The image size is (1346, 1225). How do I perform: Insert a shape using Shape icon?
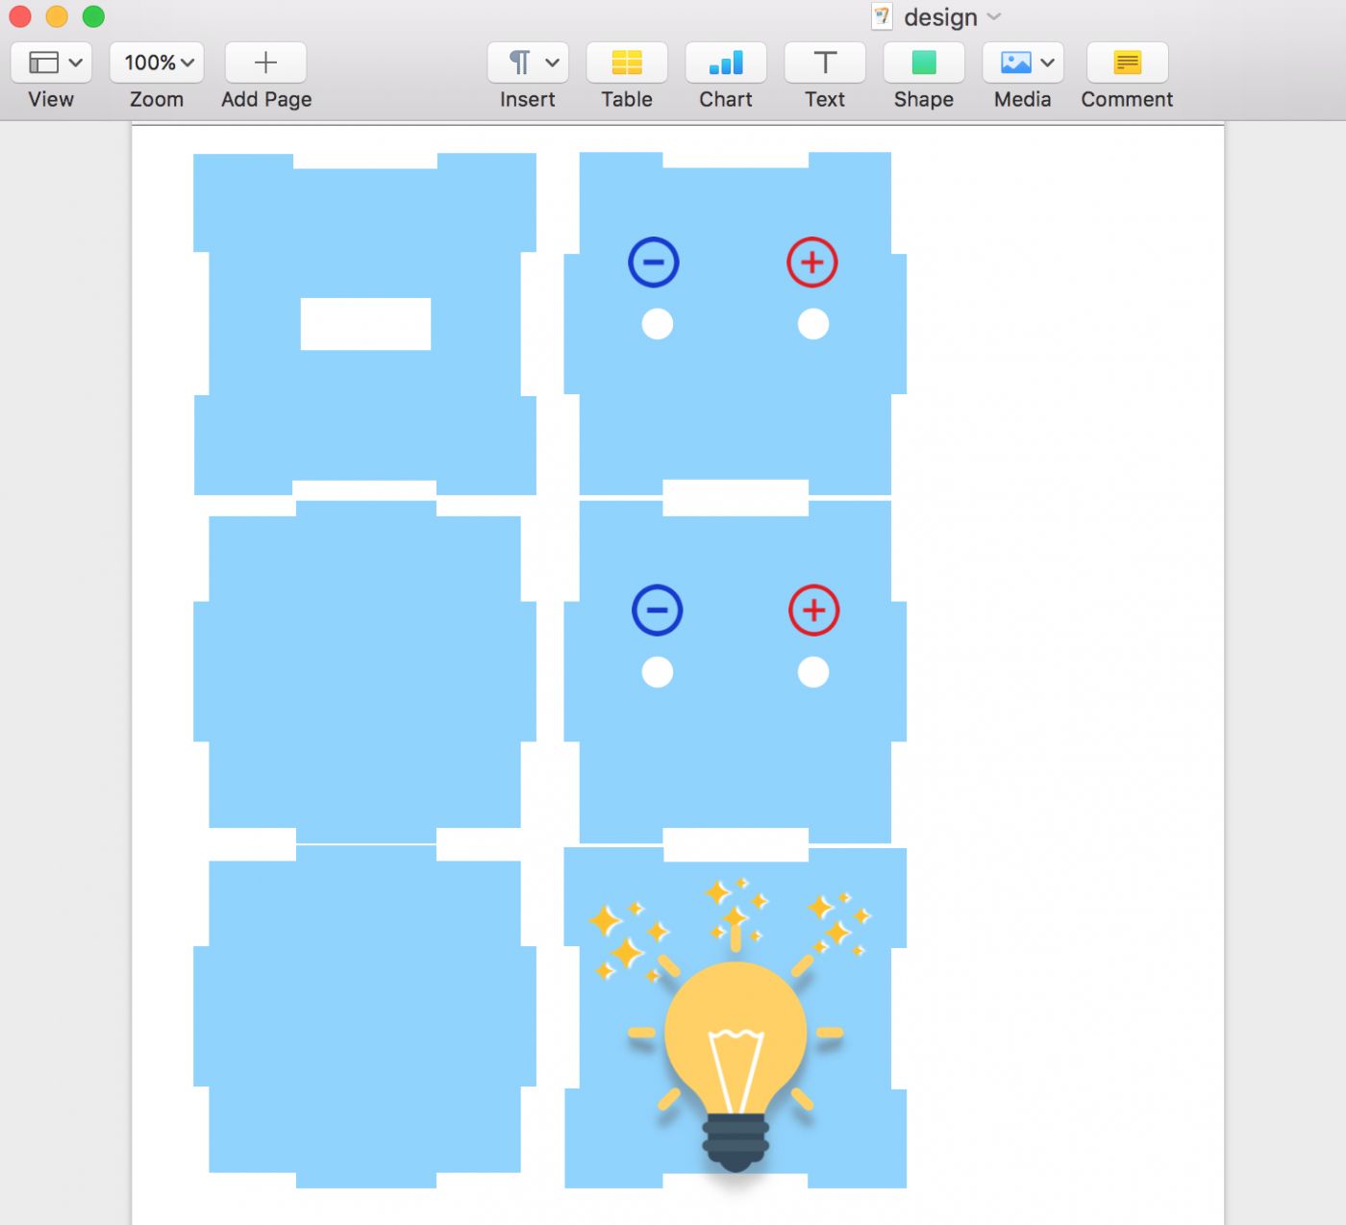[923, 63]
